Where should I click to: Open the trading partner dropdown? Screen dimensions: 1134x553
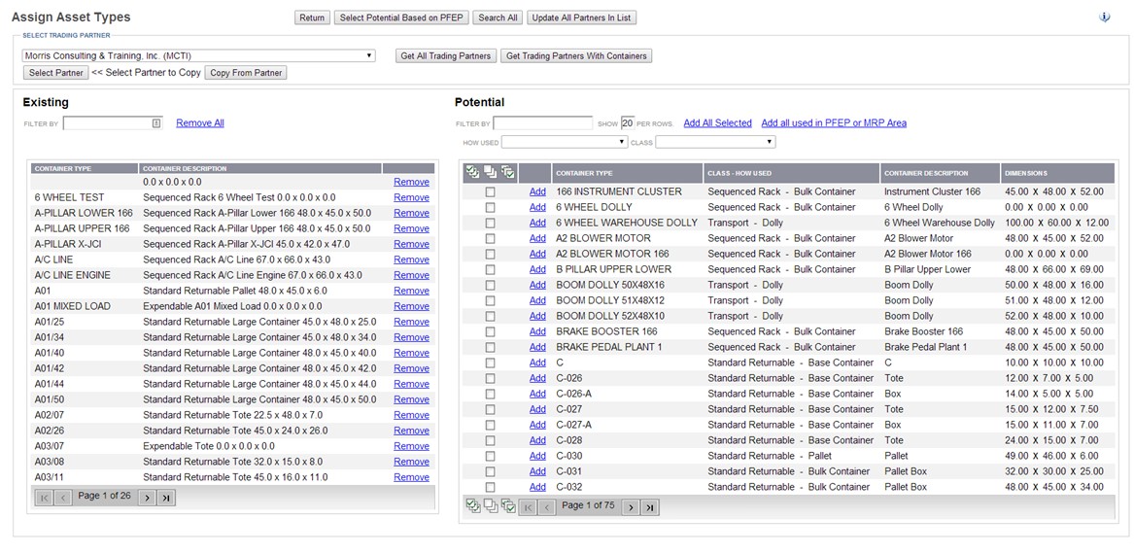(x=199, y=55)
